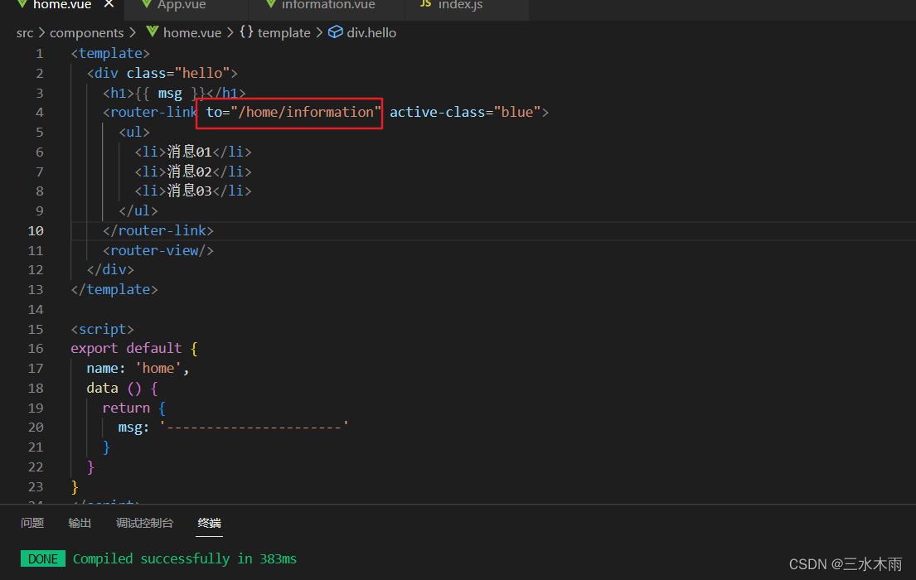Click the {} template icon in the breadcrumb

tap(245, 32)
